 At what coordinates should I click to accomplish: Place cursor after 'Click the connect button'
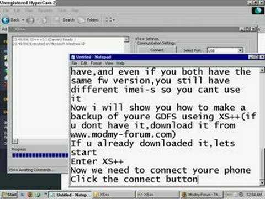tap(198, 179)
